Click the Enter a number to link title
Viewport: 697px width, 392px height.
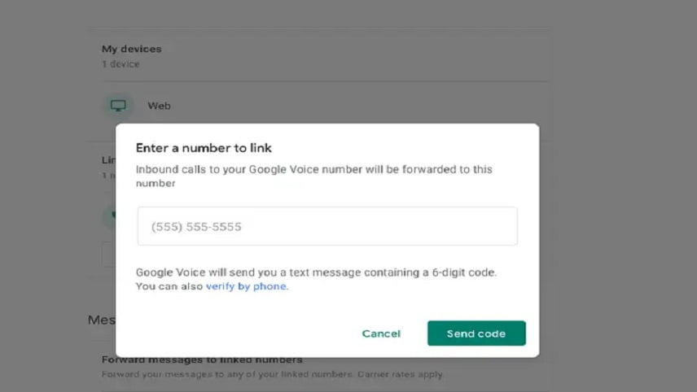point(204,148)
